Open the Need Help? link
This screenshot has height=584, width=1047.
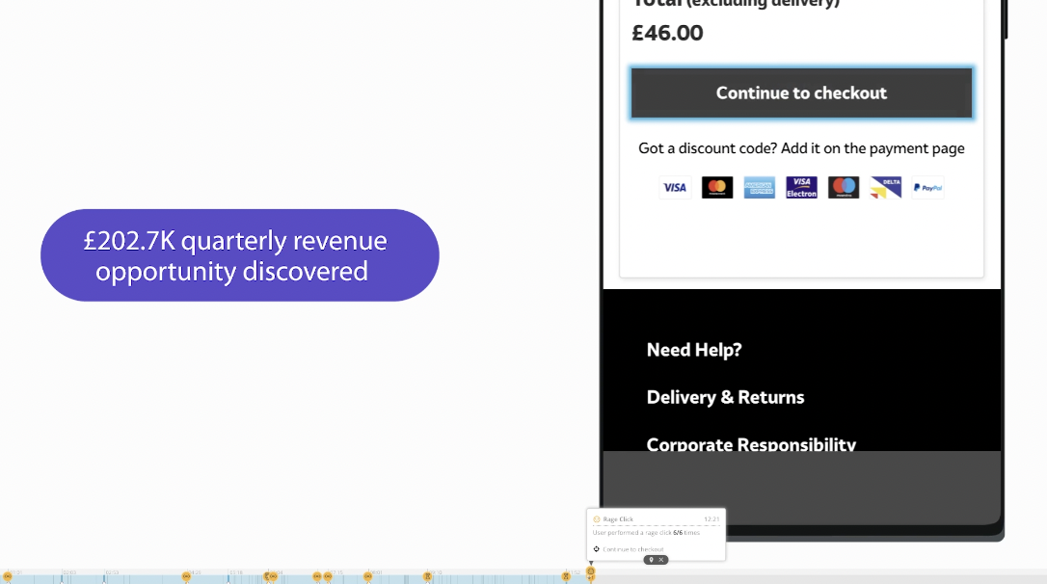click(x=694, y=350)
